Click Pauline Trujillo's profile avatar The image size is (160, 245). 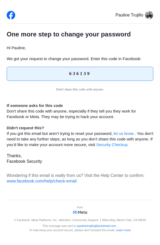(149, 15)
